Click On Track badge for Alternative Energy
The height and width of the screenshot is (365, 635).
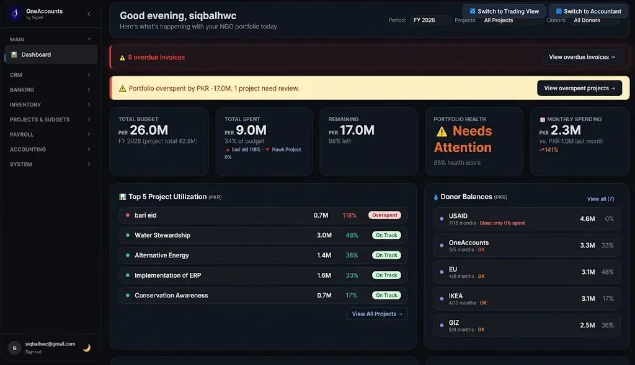point(386,255)
